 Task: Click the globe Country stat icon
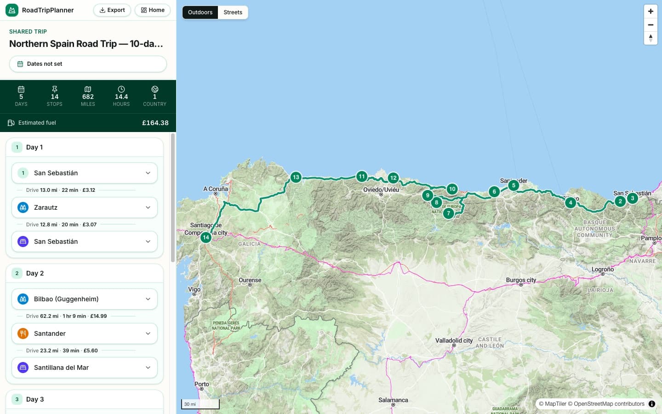pyautogui.click(x=155, y=89)
